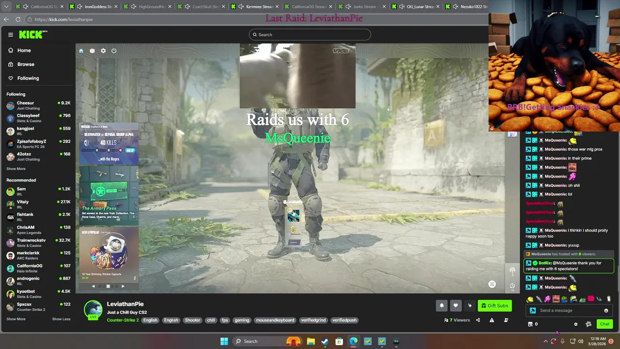This screenshot has width=620, height=349.
Task: Click Recommended Show Less
Action: [61, 319]
